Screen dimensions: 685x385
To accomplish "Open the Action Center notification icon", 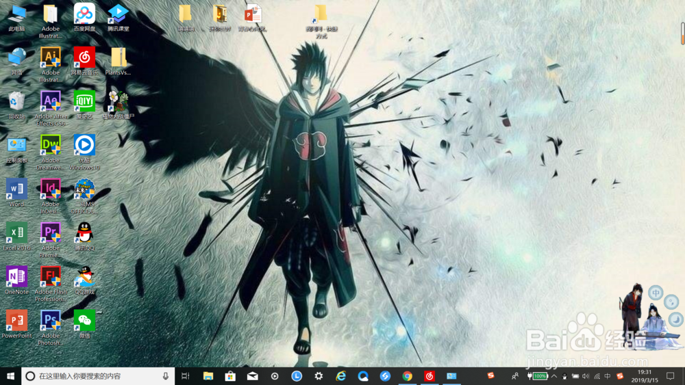I will tap(671, 376).
